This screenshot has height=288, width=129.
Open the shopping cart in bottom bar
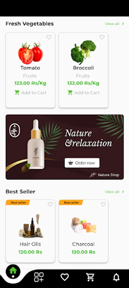tap(90, 277)
